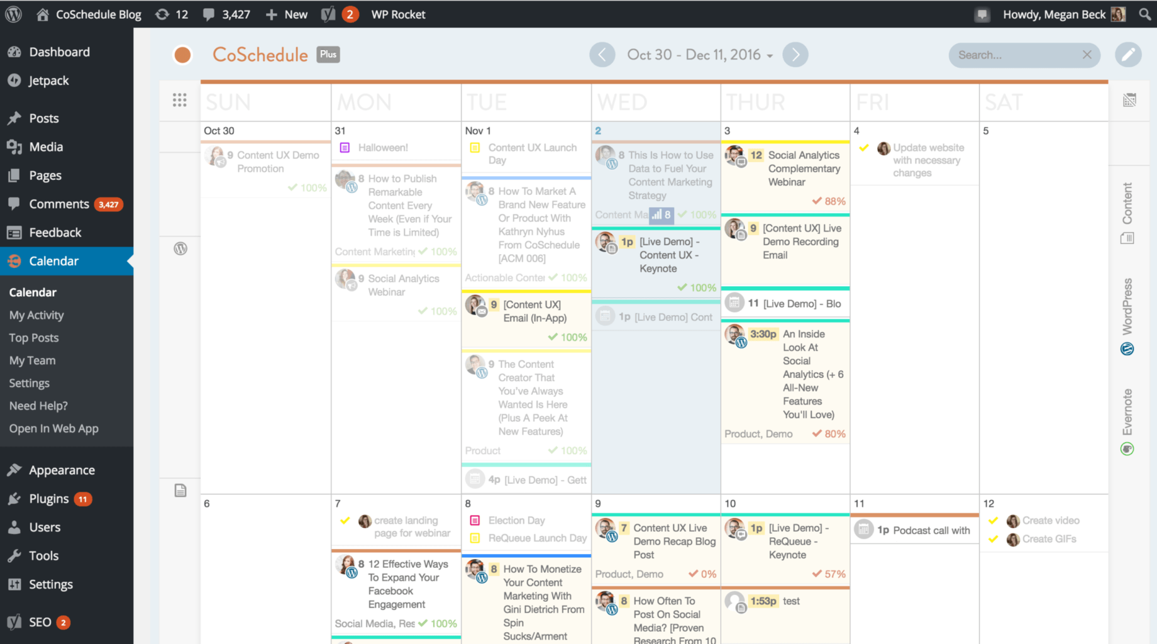Screen dimensions: 1157x644
Task: Click Open In Web App link
Action: click(x=53, y=428)
